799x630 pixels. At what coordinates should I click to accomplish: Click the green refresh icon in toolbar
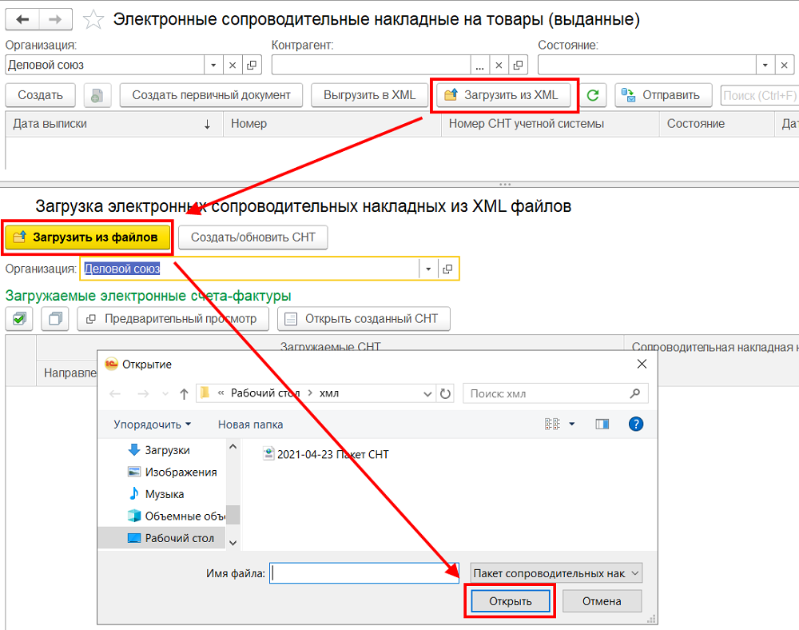coord(593,95)
